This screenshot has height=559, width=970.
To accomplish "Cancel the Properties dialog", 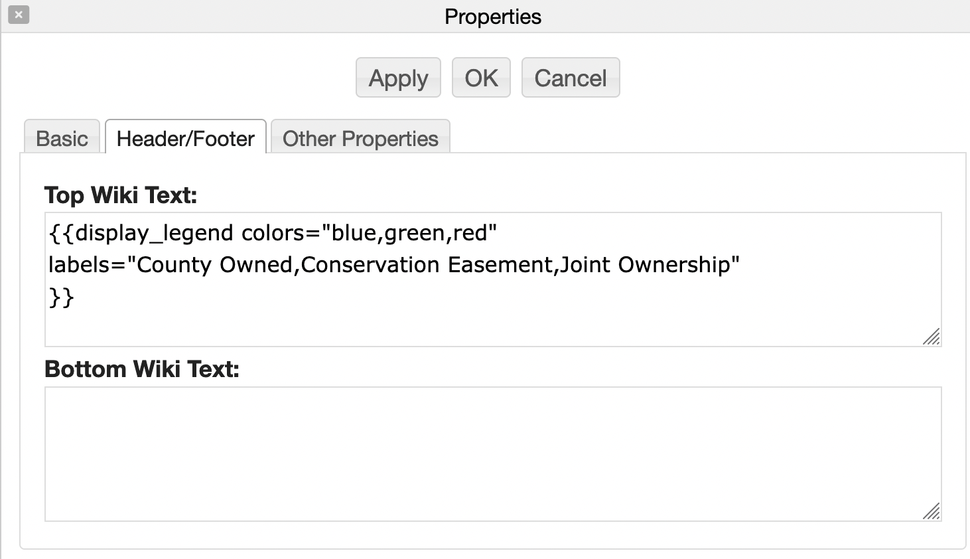I will point(571,78).
